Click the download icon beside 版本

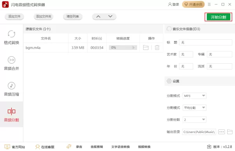(x=209, y=147)
